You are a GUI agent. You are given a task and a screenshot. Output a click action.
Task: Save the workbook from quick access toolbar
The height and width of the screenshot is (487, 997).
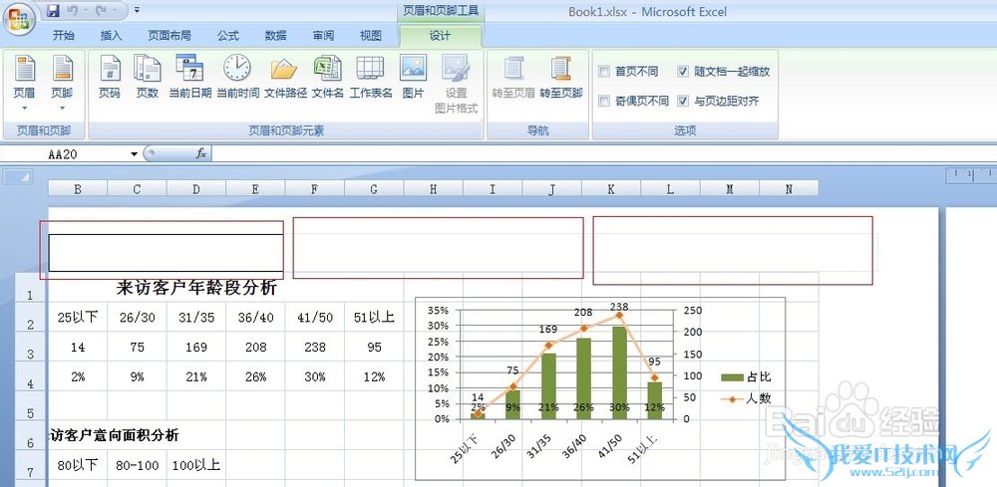[54, 10]
